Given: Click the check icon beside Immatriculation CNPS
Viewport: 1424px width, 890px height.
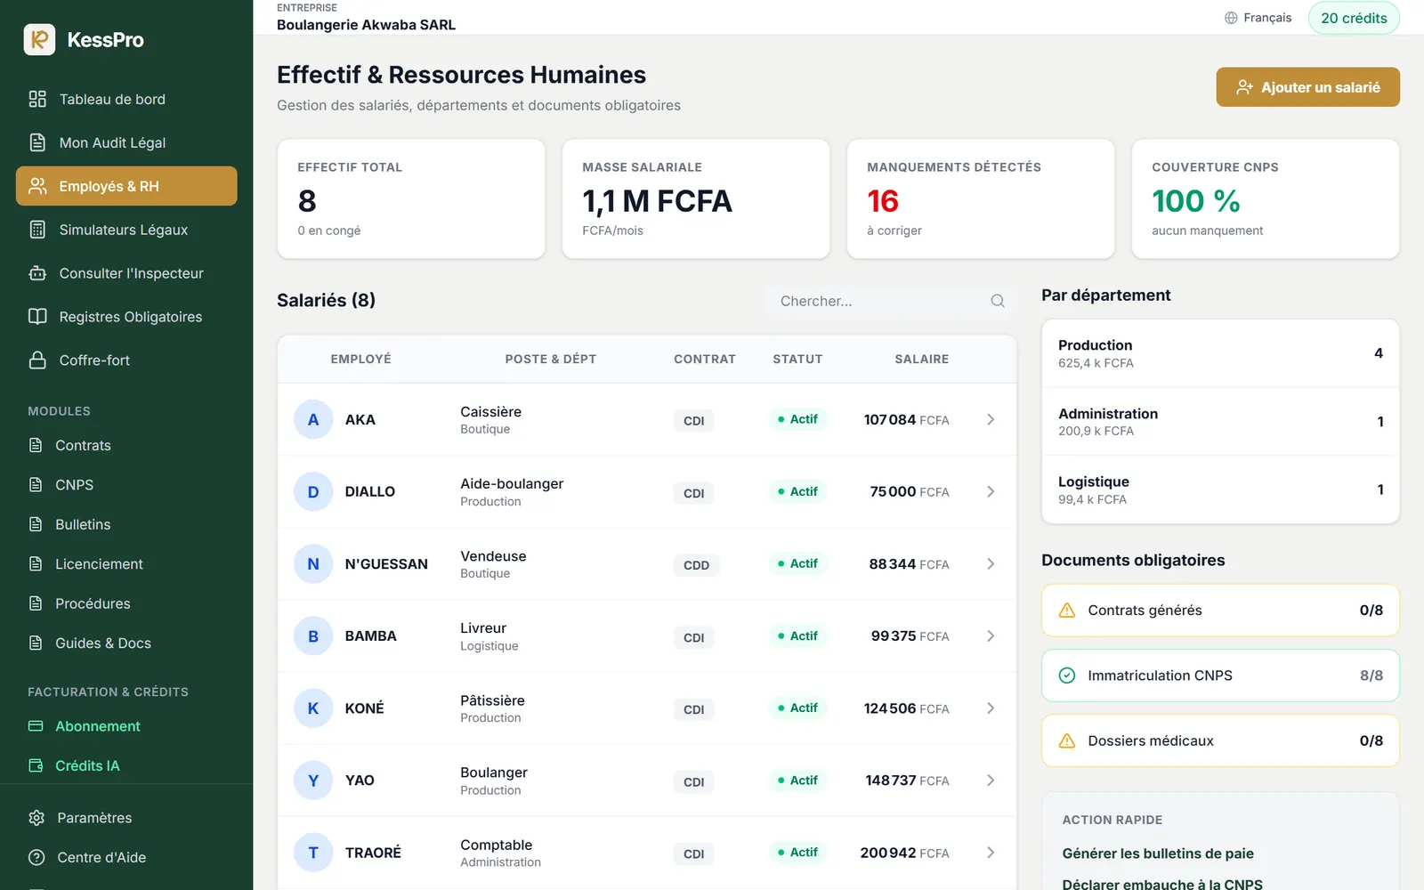Looking at the screenshot, I should tap(1067, 676).
